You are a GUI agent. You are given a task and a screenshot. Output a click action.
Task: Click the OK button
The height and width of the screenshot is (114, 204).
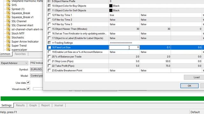point(189,86)
